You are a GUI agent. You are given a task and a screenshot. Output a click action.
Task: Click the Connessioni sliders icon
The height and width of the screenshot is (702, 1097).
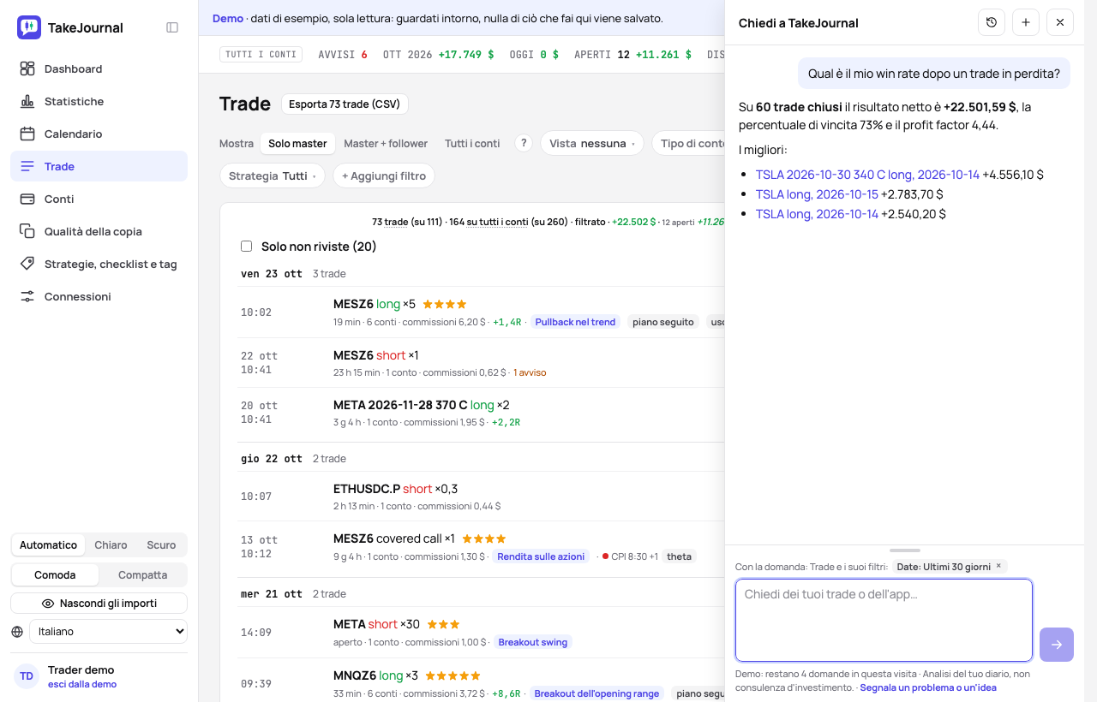click(x=27, y=296)
